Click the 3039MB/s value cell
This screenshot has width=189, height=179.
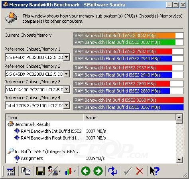pyautogui.click(x=95, y=158)
